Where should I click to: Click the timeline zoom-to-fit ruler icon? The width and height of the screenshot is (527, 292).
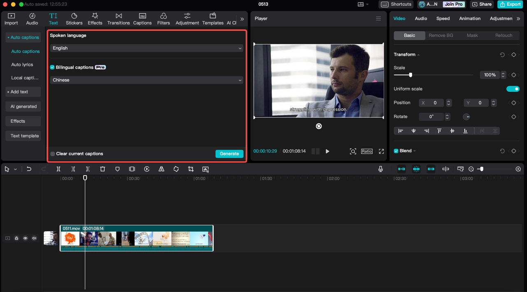click(460, 169)
